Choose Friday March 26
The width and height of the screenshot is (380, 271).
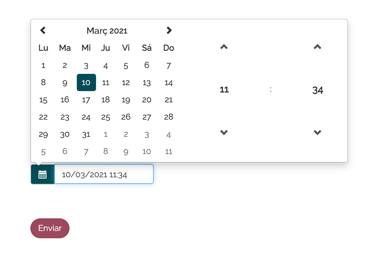tap(126, 117)
